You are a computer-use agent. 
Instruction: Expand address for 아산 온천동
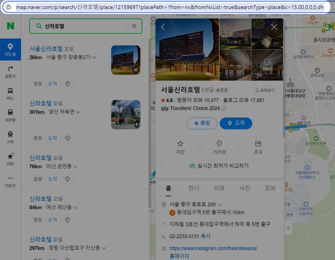pos(75,167)
